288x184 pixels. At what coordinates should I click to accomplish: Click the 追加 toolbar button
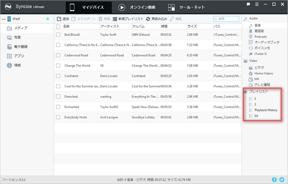63,19
